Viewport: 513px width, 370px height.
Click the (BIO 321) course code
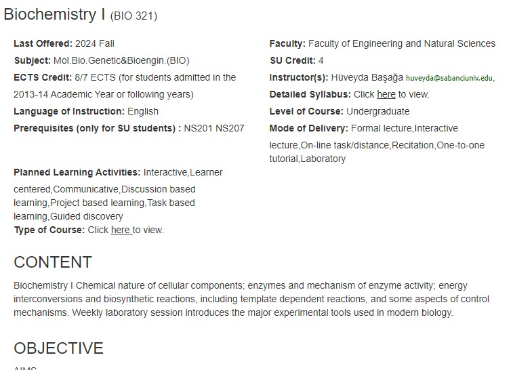tap(134, 16)
